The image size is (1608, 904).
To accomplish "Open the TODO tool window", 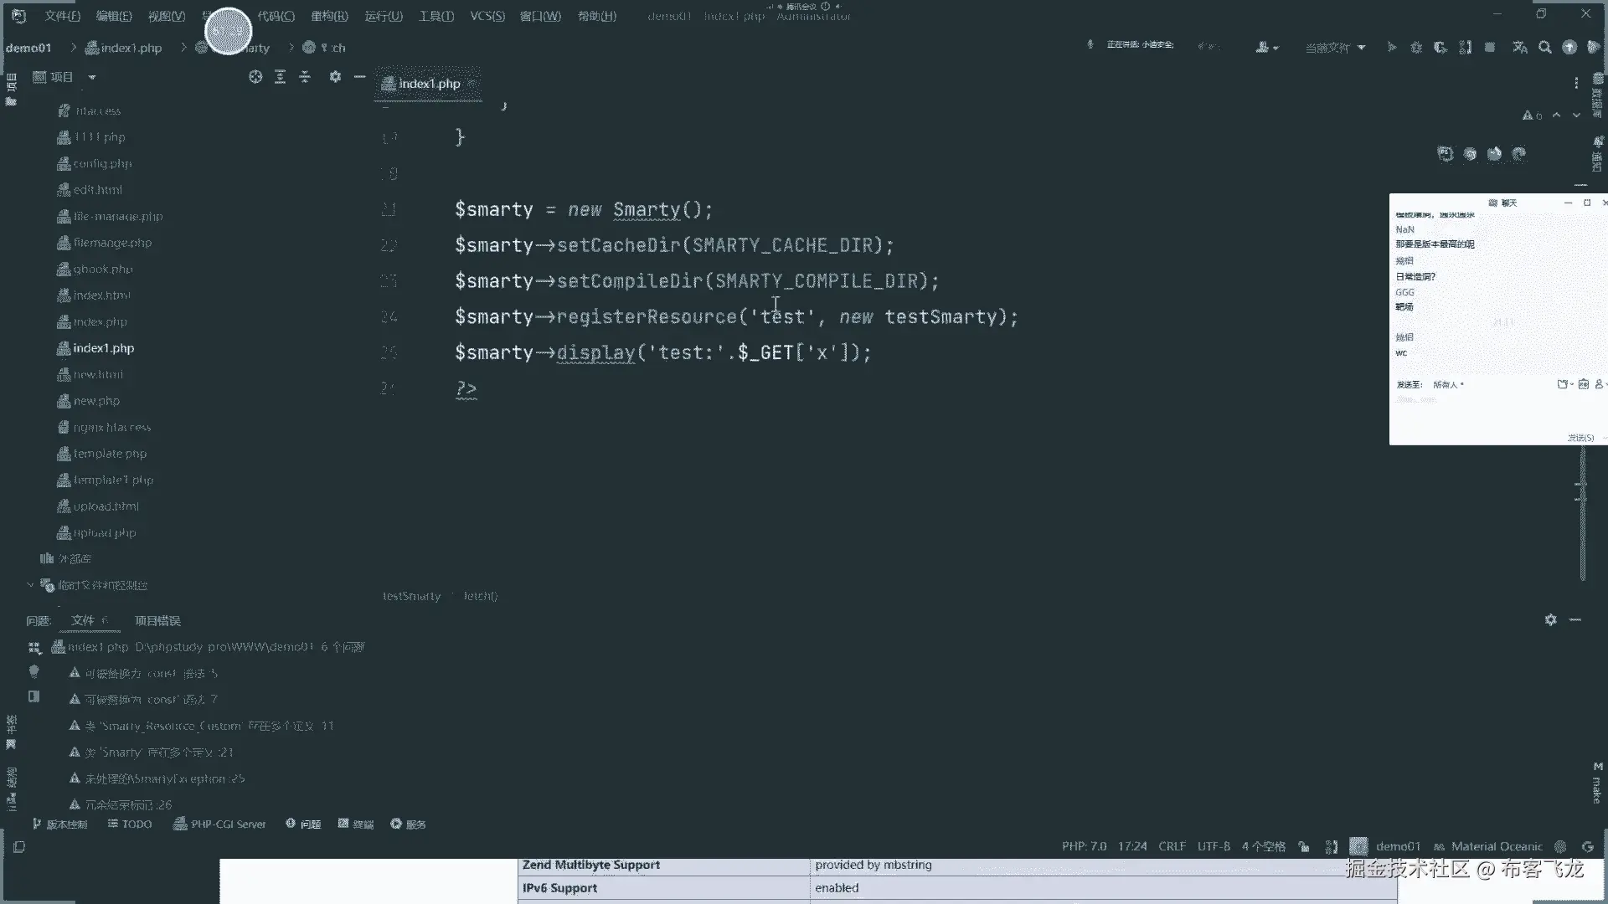I will click(x=130, y=824).
